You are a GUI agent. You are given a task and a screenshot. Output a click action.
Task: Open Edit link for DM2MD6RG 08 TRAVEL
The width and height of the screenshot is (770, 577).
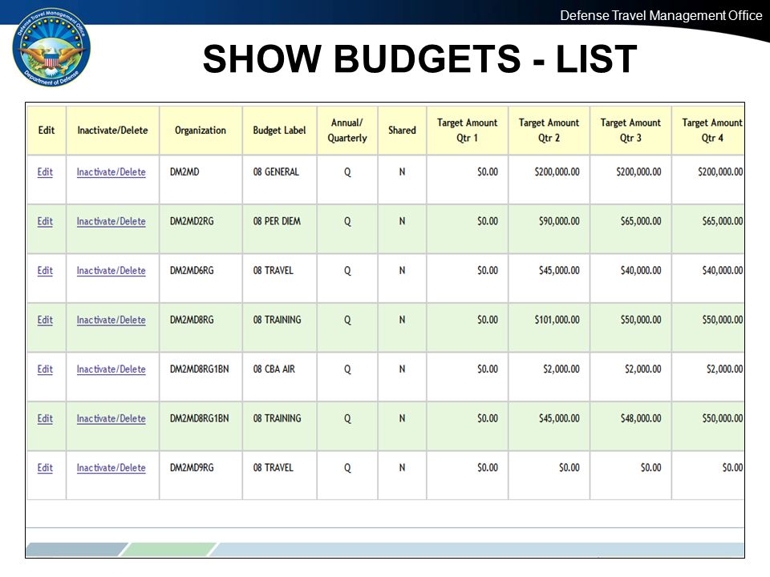45,271
